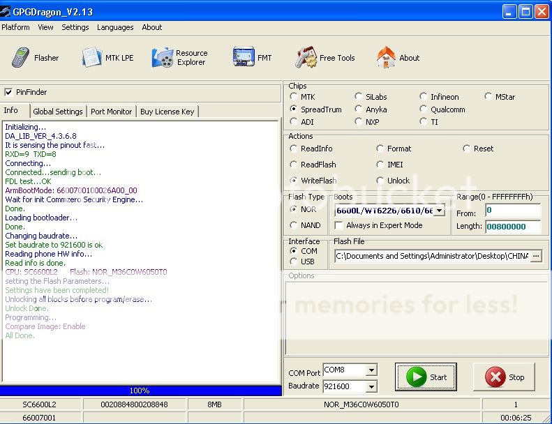552x424 pixels.
Task: Click the Flash File path field
Action: (432, 256)
